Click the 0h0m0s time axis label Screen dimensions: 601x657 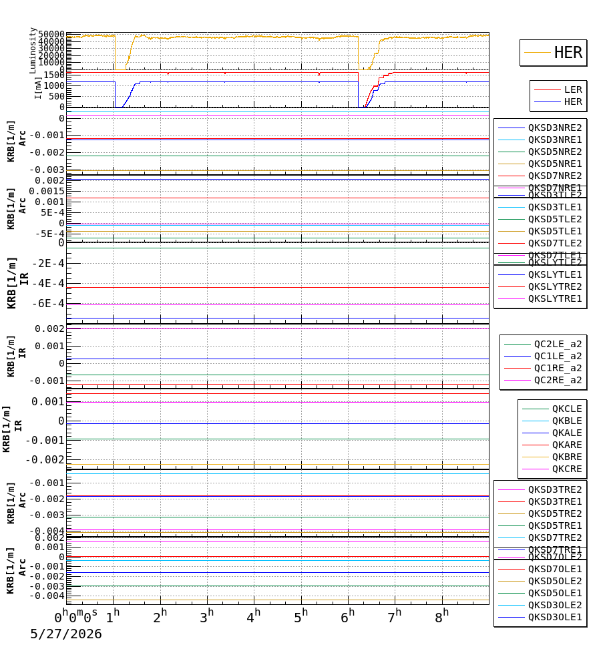pyautogui.click(x=76, y=616)
